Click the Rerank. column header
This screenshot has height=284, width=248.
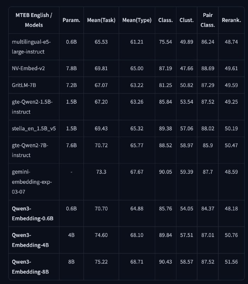[231, 20]
